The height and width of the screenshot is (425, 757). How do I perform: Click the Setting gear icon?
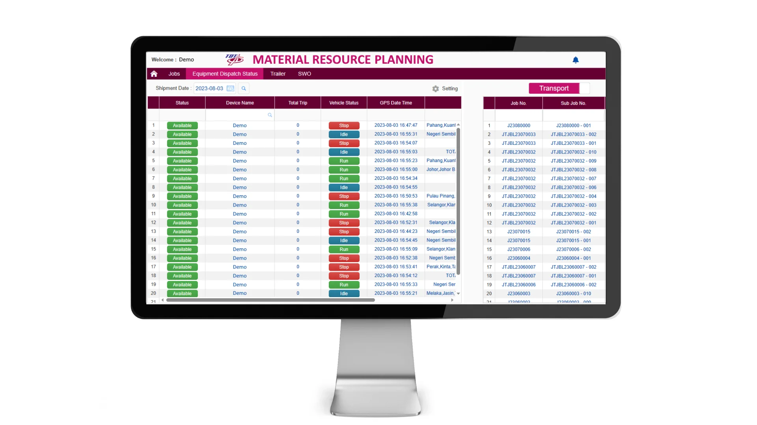click(x=435, y=89)
